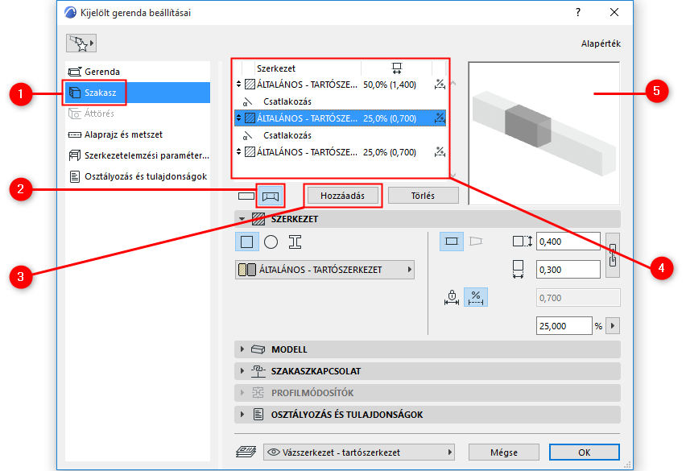686x471 pixels.
Task: Open Szerkezetelemzési paraméterek page
Action: pos(138,155)
